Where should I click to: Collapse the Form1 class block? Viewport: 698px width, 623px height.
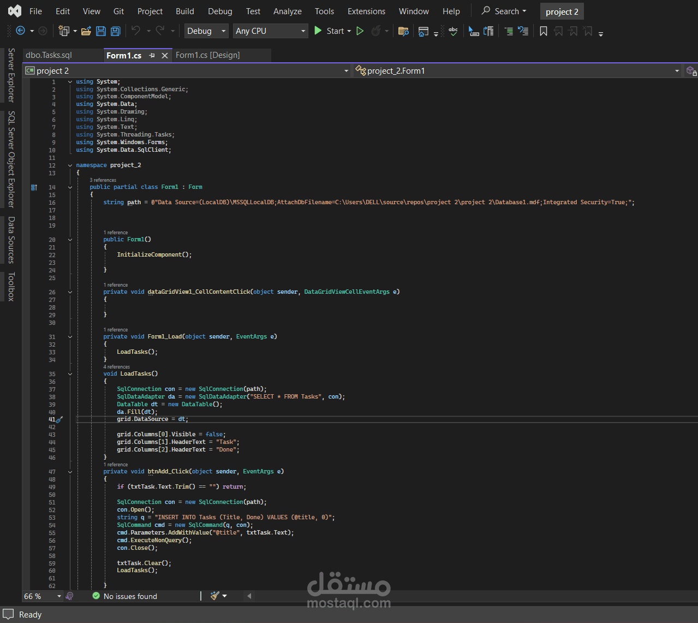pos(70,187)
